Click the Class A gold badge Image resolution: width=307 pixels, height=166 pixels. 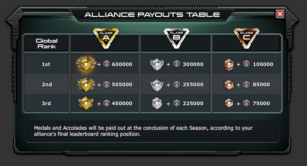tap(106, 38)
